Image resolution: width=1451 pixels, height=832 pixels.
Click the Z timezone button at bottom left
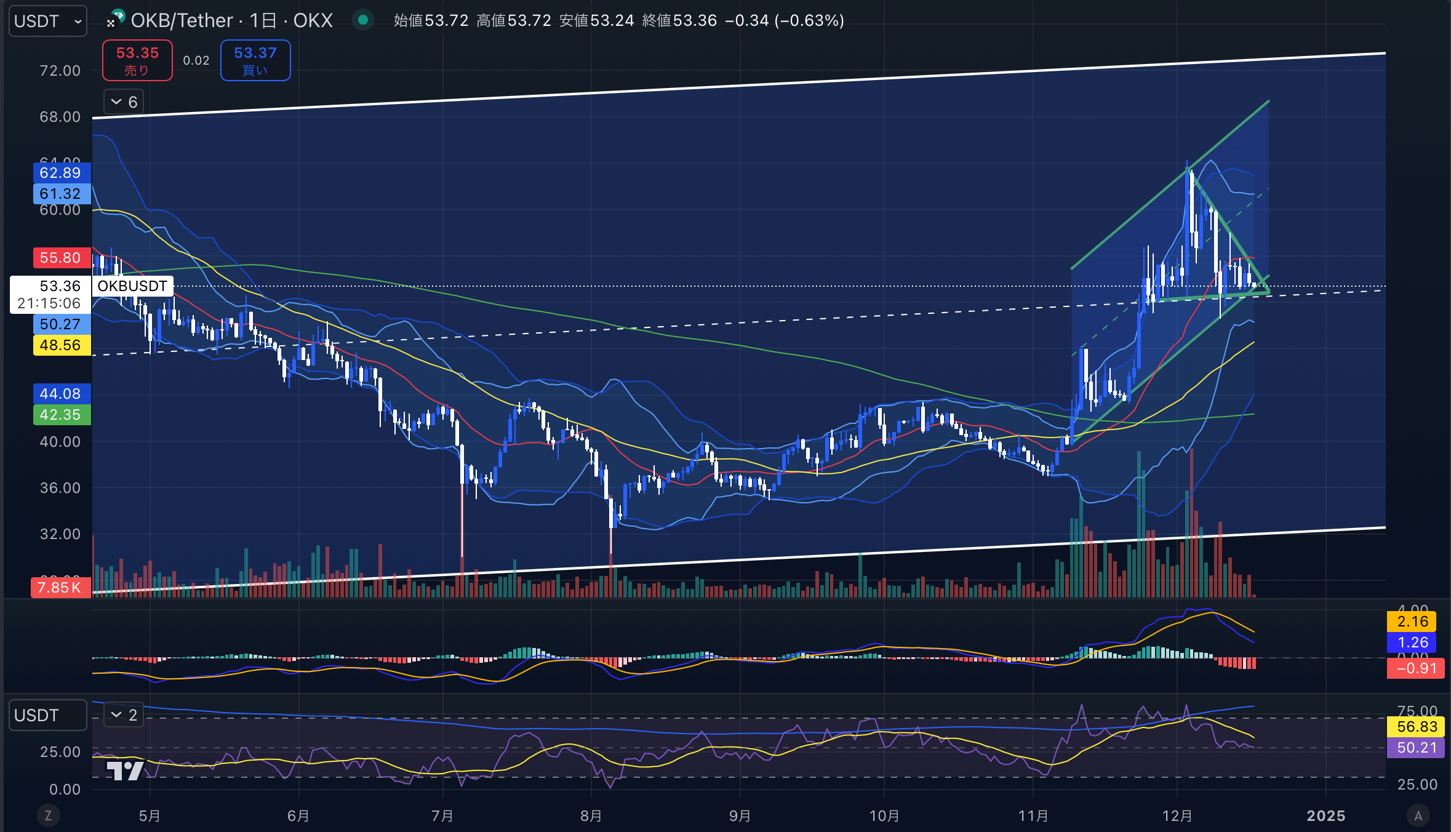tap(48, 816)
